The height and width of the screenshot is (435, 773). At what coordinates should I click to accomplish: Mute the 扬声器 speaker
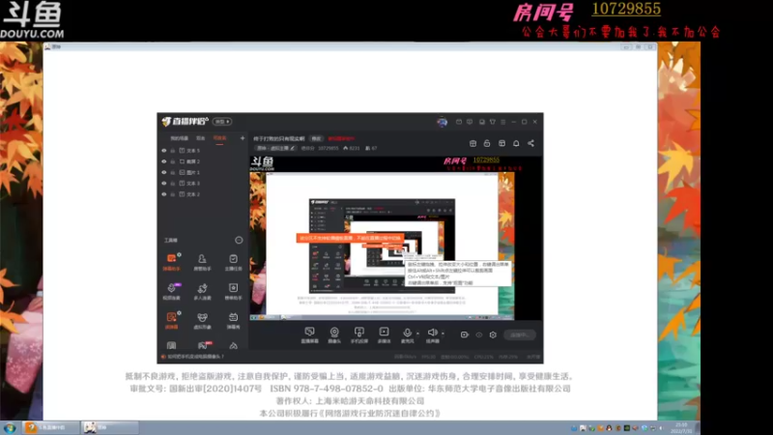(x=432, y=334)
